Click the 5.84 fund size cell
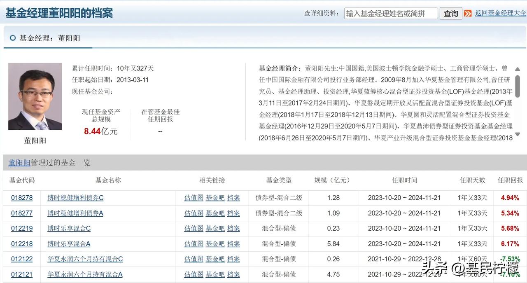 tap(333, 244)
